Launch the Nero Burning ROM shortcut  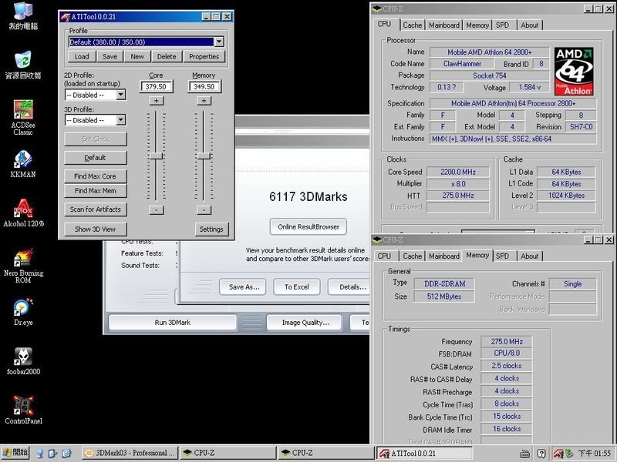tap(23, 266)
